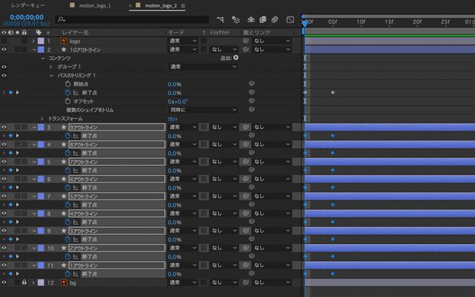This screenshot has width=475, height=297.
Task: Open blend mode dropdown for logo layer
Action: click(183, 41)
